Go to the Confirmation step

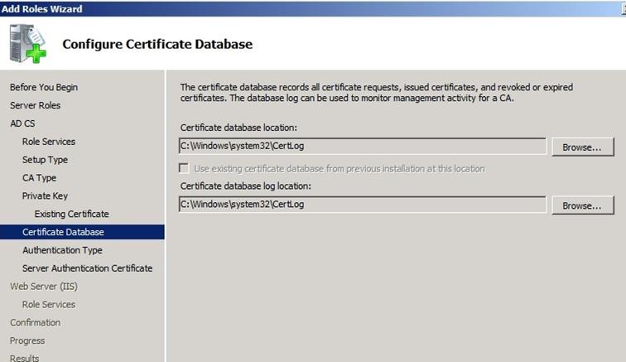click(x=35, y=322)
